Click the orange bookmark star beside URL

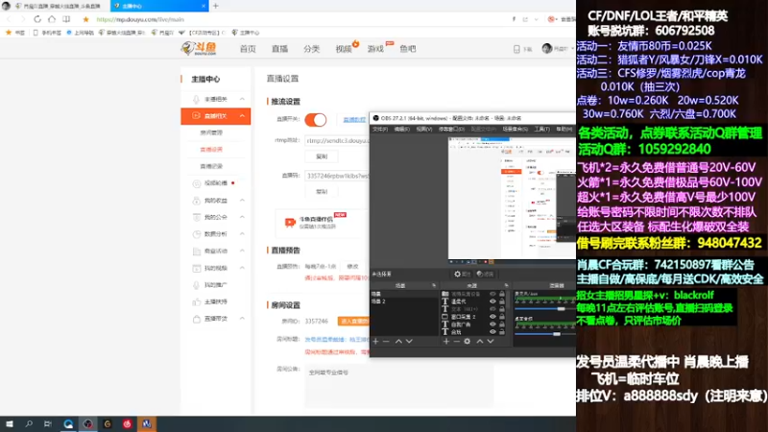(85, 19)
